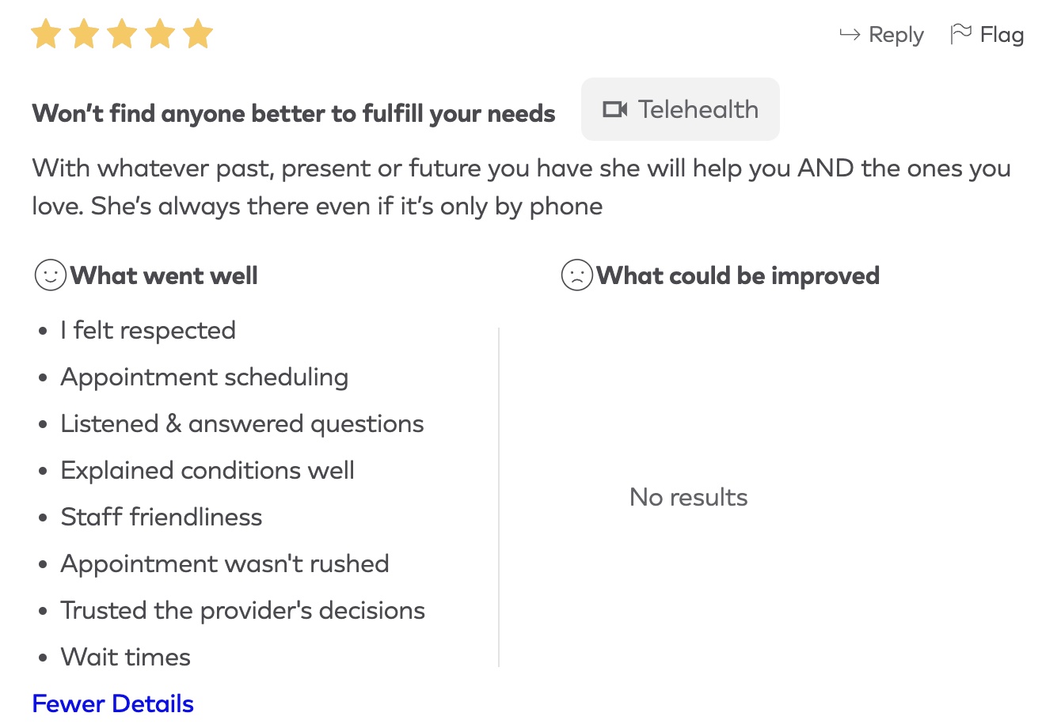Click the Reply arrow icon
This screenshot has width=1042, height=728.
tap(850, 35)
